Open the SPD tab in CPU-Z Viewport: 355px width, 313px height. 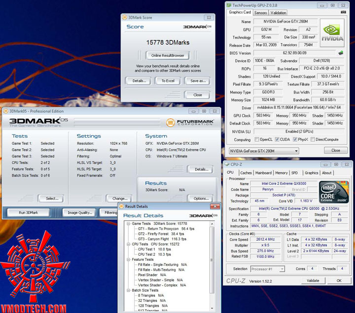(x=294, y=173)
